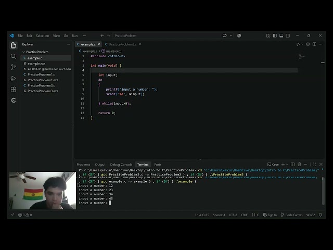Toggle the primary side bar
333x250 pixels.
[275, 35]
